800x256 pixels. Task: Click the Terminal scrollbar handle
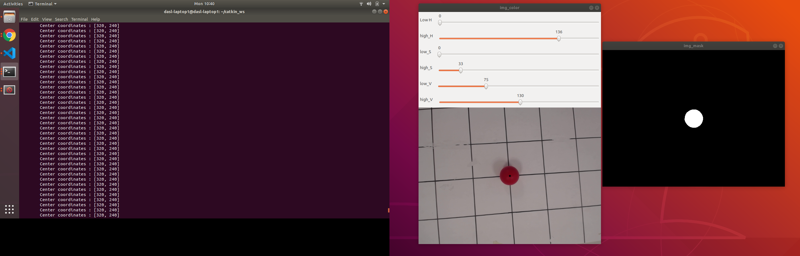pyautogui.click(x=389, y=210)
